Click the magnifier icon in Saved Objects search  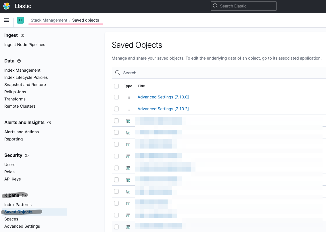click(117, 73)
